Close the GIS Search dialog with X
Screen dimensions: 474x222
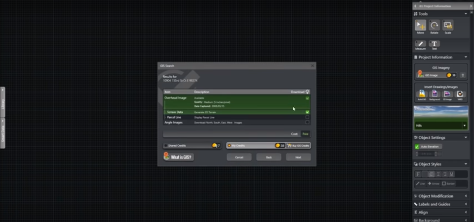[313, 65]
